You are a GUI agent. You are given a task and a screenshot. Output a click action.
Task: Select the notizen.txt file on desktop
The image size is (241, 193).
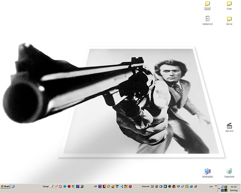click(207, 21)
